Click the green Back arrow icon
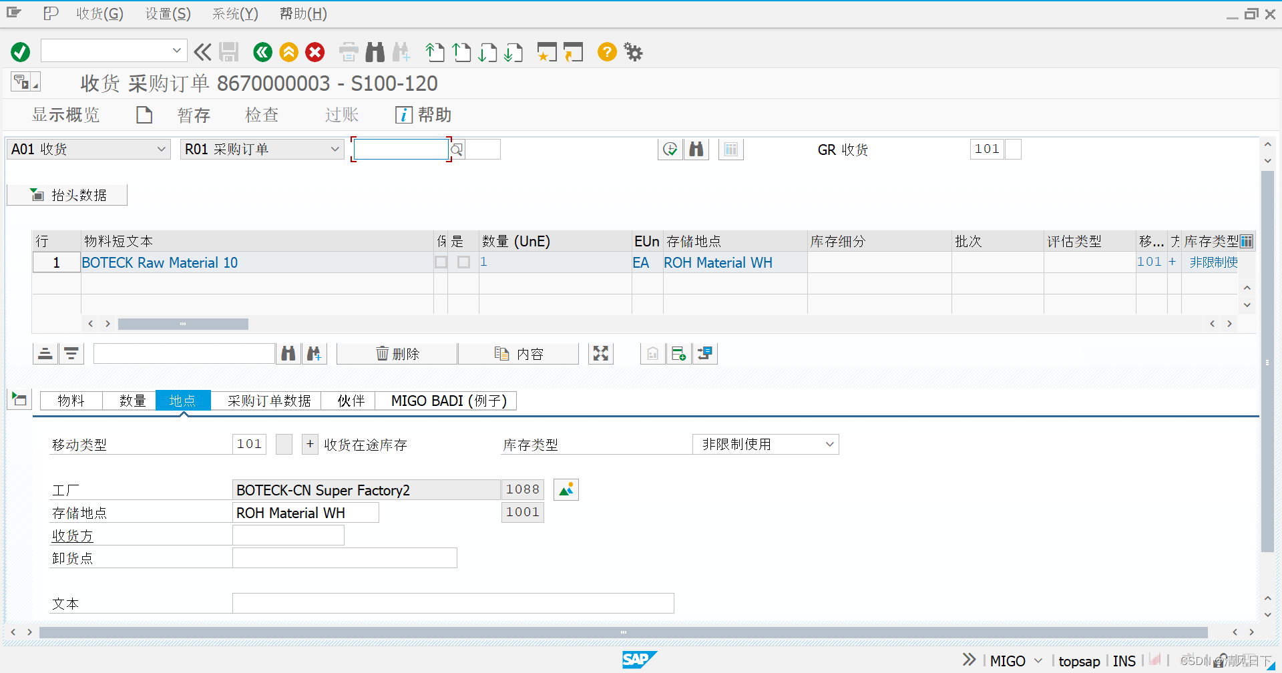 point(262,51)
